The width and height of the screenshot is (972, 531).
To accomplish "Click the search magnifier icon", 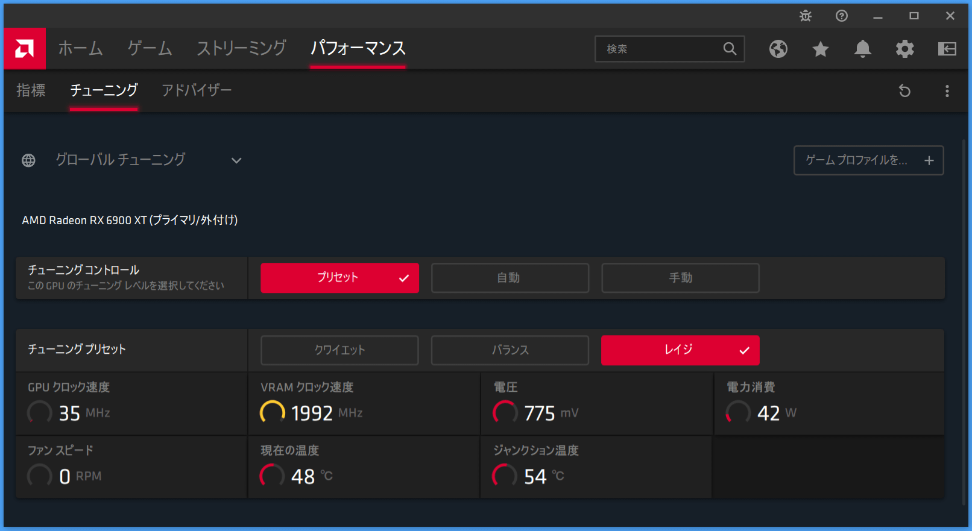I will tap(730, 49).
